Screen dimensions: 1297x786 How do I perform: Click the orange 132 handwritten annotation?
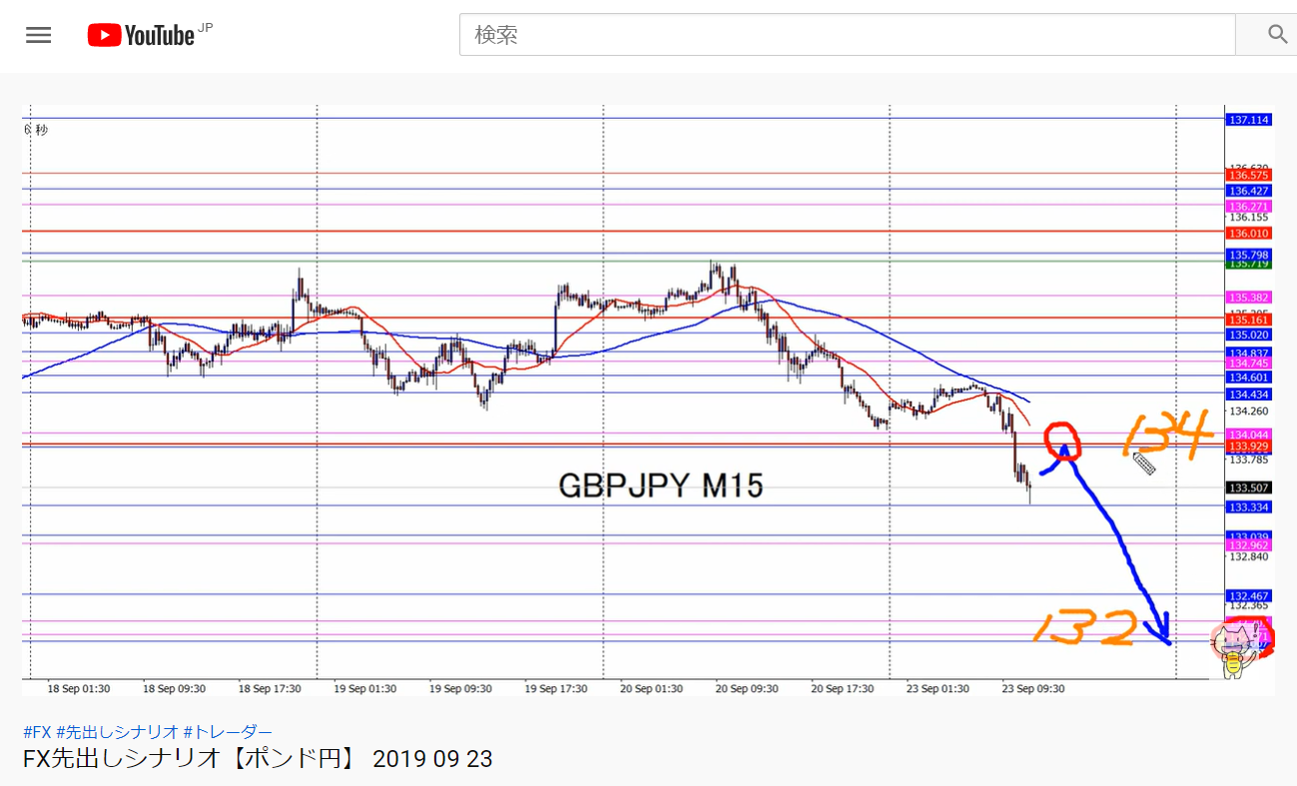click(1085, 629)
